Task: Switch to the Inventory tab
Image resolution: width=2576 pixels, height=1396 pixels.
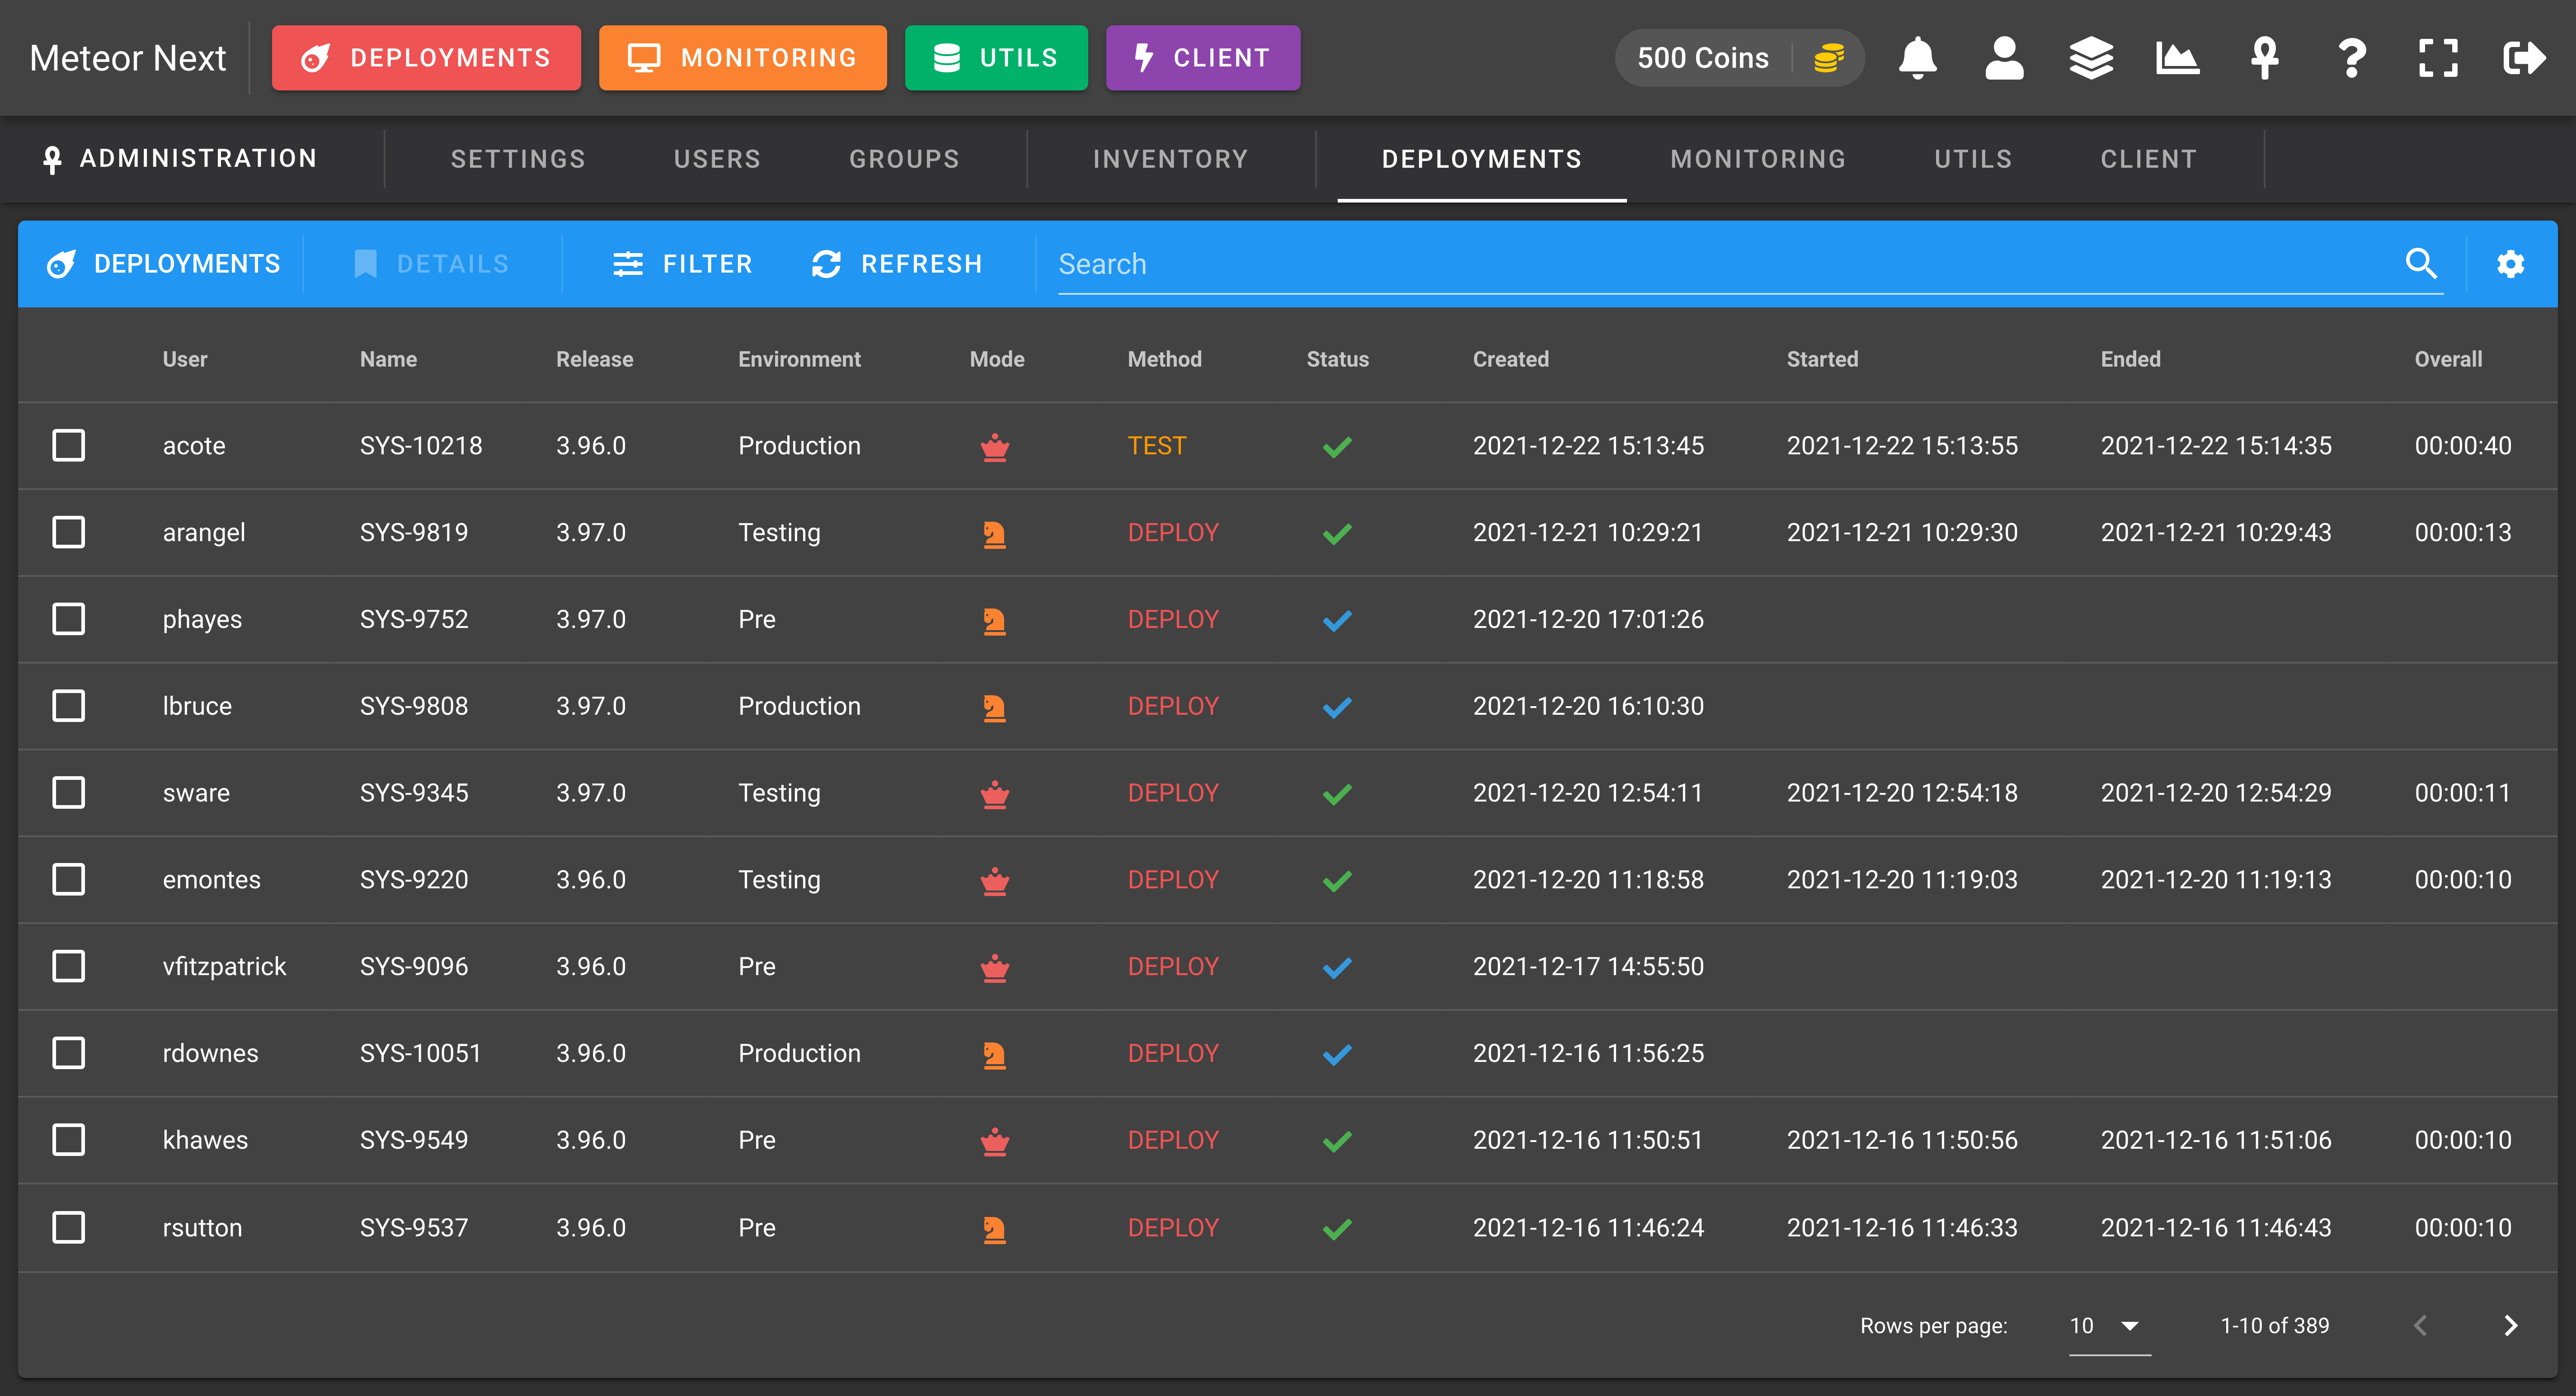Action: (x=1171, y=159)
